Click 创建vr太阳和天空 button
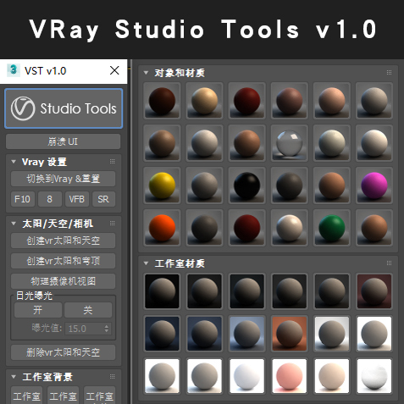 (x=63, y=241)
